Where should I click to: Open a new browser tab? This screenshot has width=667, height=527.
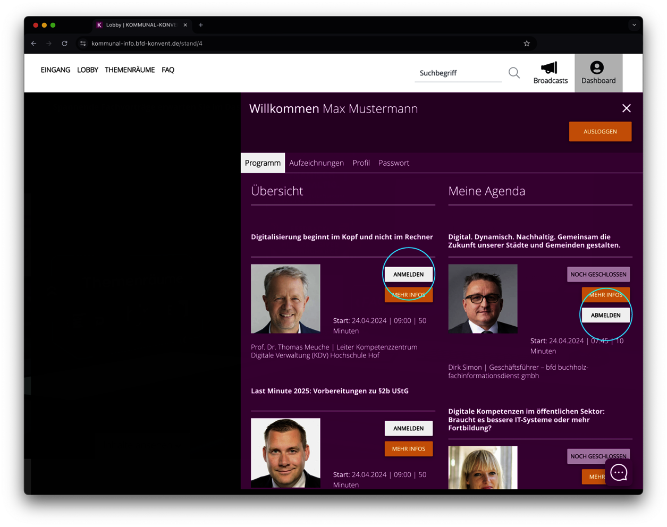click(201, 25)
